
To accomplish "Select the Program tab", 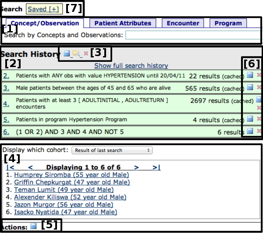I will coord(228,23).
